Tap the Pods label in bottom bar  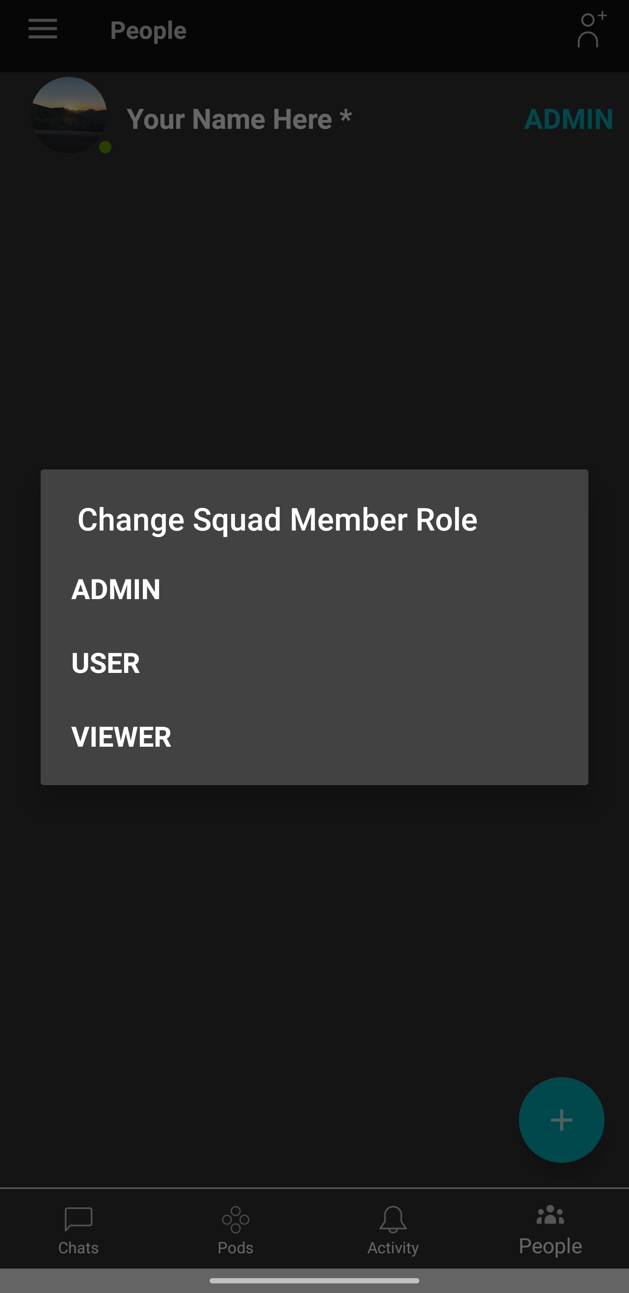point(235,1248)
